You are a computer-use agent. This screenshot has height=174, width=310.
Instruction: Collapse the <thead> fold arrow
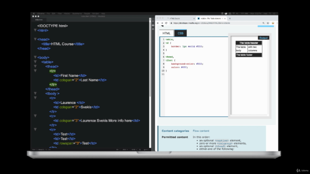click(35, 66)
